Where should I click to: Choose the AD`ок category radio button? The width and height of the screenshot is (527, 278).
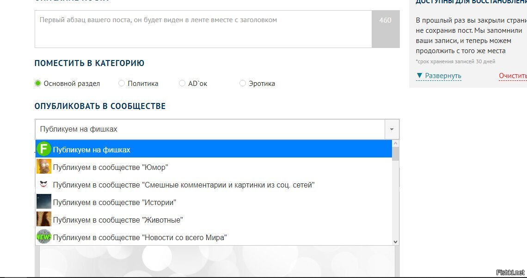182,83
